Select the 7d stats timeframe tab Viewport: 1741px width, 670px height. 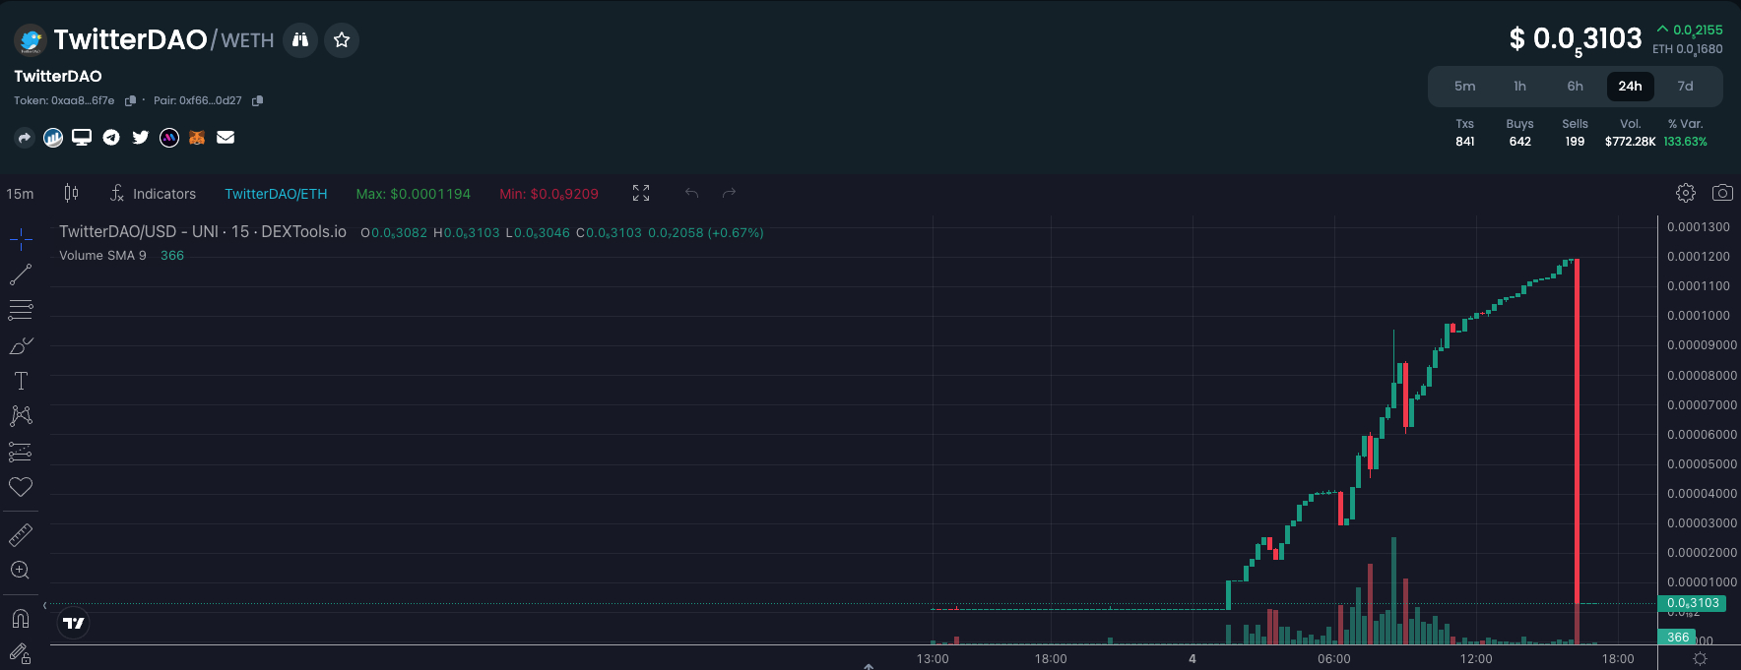[x=1686, y=87]
